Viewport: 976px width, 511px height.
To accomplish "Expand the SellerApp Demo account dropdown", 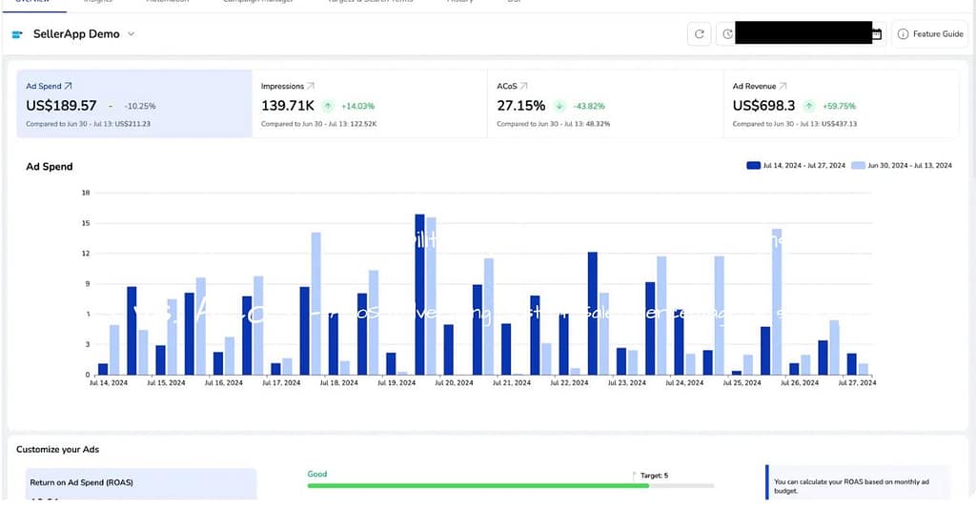I will pos(132,34).
